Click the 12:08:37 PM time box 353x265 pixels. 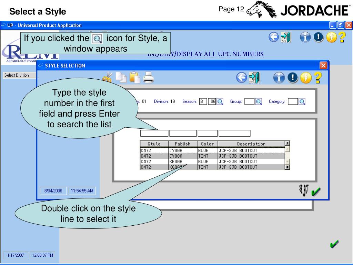42,255
